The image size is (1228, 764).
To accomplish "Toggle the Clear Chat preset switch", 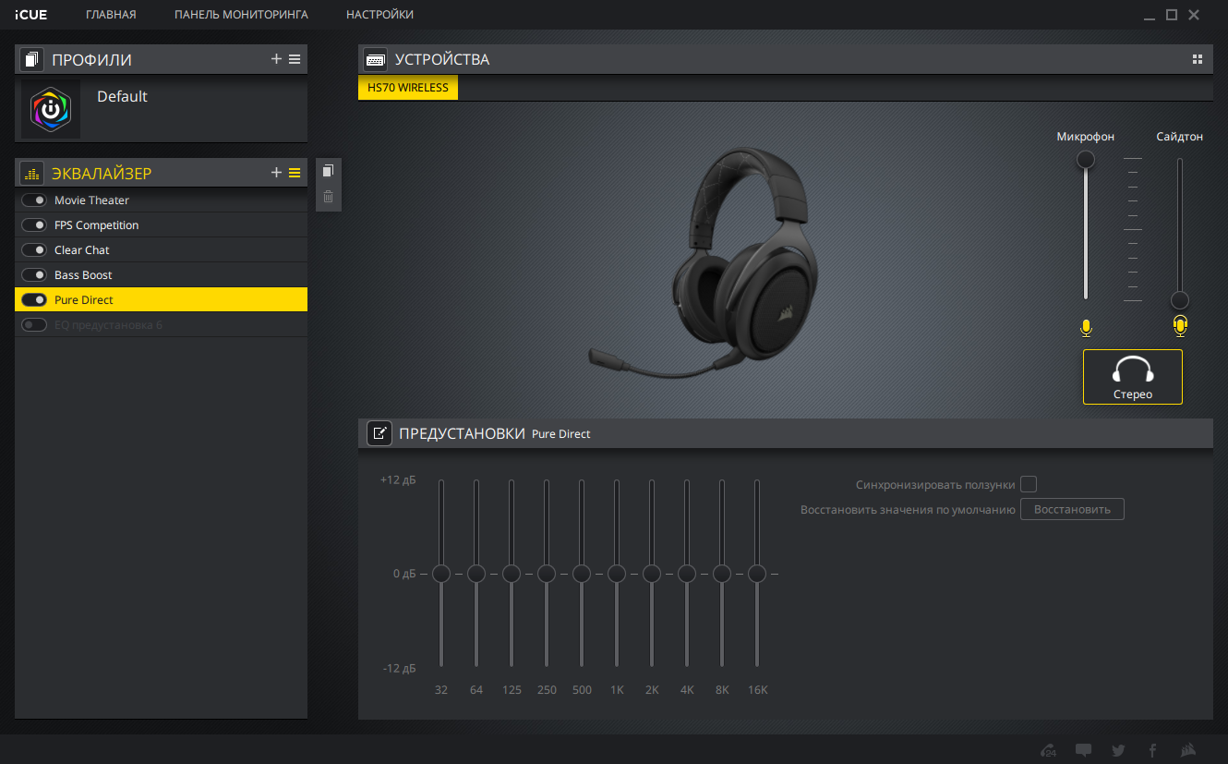I will [34, 250].
